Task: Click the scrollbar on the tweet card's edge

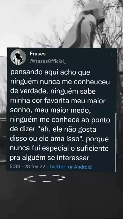Action: tap(115, 142)
